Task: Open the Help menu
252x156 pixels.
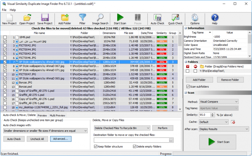Action: 13,10
